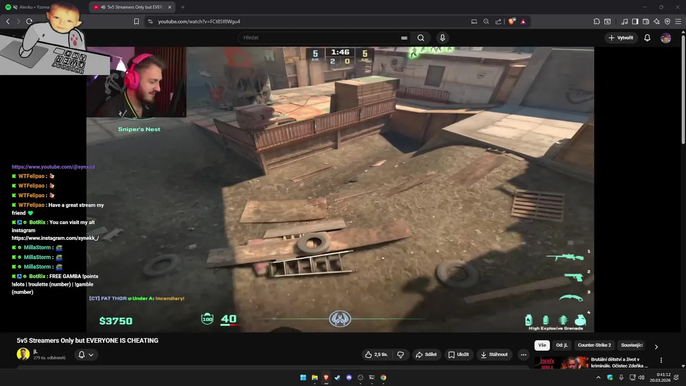Open the terminal app in the taskbar
The height and width of the screenshot is (386, 686).
tap(372, 377)
